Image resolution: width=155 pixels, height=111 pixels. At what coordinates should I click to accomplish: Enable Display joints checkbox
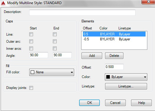[31, 88]
